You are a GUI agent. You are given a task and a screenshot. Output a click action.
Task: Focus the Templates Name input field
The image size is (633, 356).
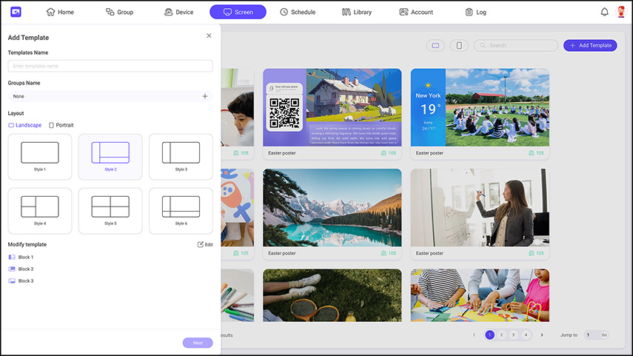pos(110,66)
